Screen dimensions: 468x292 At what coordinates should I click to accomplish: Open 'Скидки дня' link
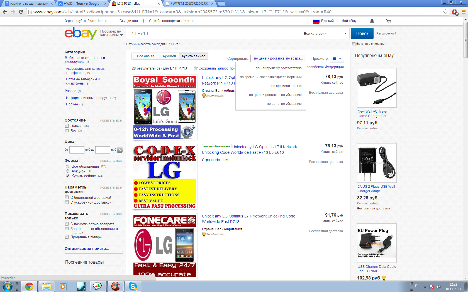(129, 21)
